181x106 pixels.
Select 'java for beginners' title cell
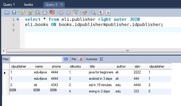[101, 72]
